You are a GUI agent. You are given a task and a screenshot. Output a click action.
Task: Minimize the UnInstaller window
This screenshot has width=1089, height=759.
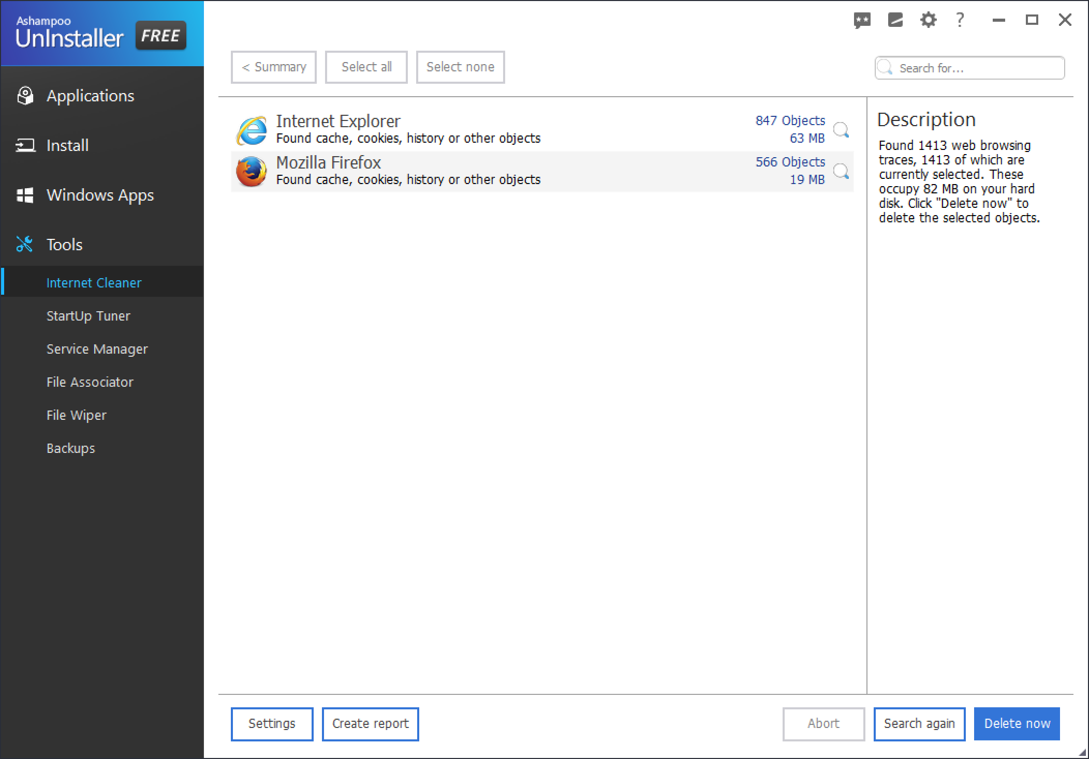999,20
